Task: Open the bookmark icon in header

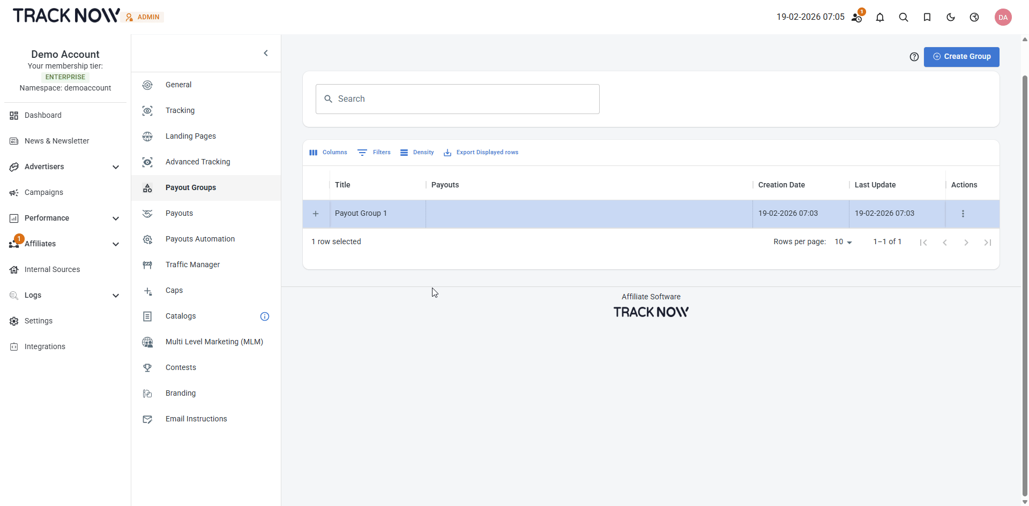Action: (x=927, y=17)
